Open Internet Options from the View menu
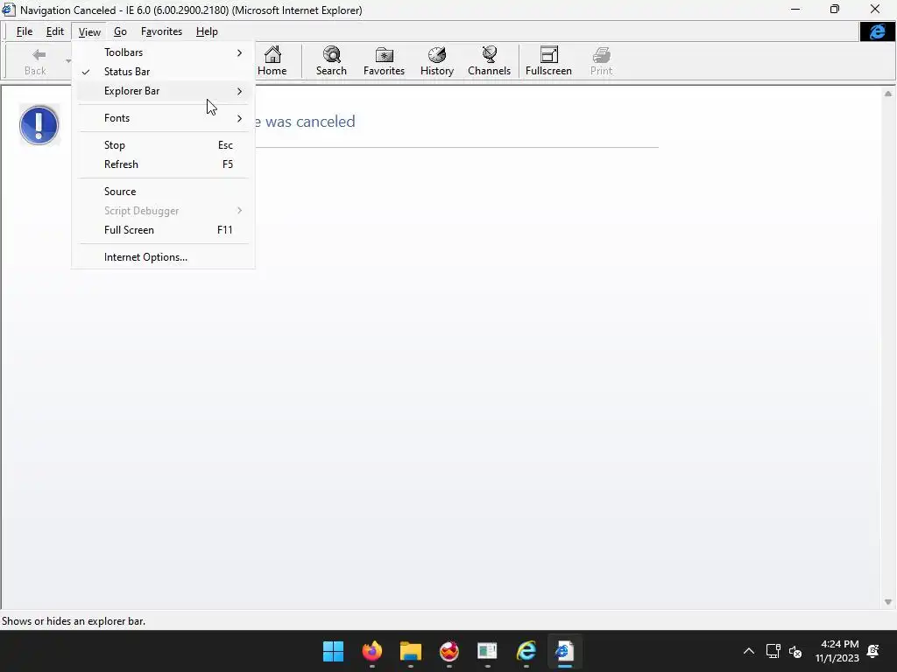 tap(163, 257)
